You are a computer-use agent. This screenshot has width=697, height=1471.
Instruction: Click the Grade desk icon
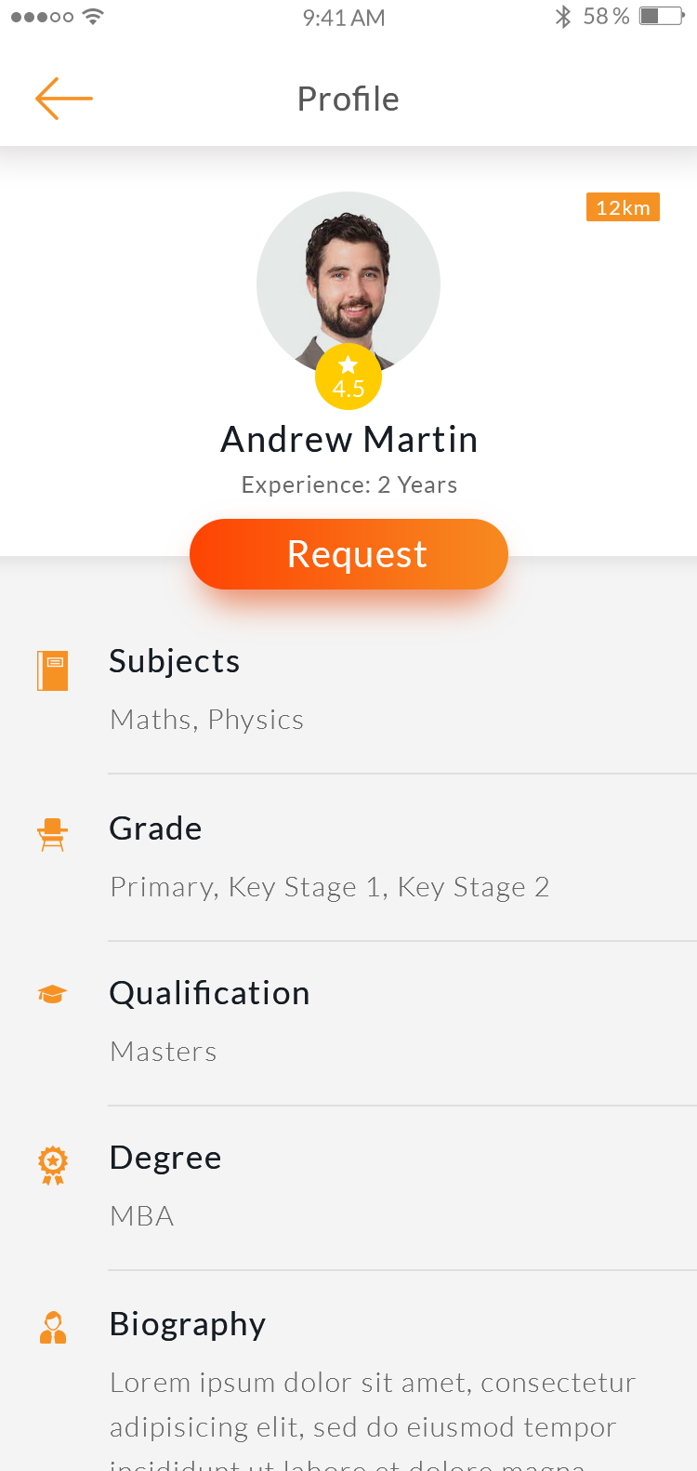53,835
